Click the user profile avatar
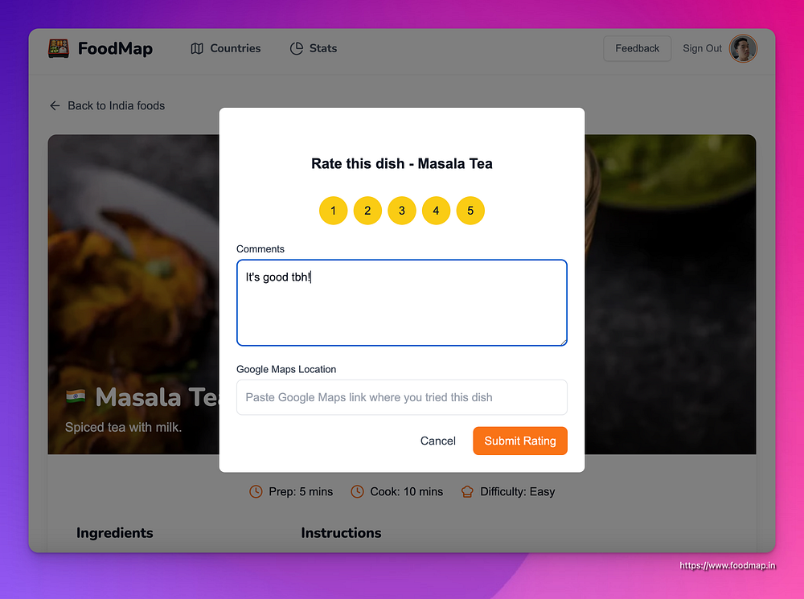The image size is (804, 599). tap(743, 49)
